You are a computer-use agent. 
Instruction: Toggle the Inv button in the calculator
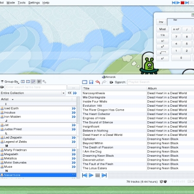[x=161, y=22]
